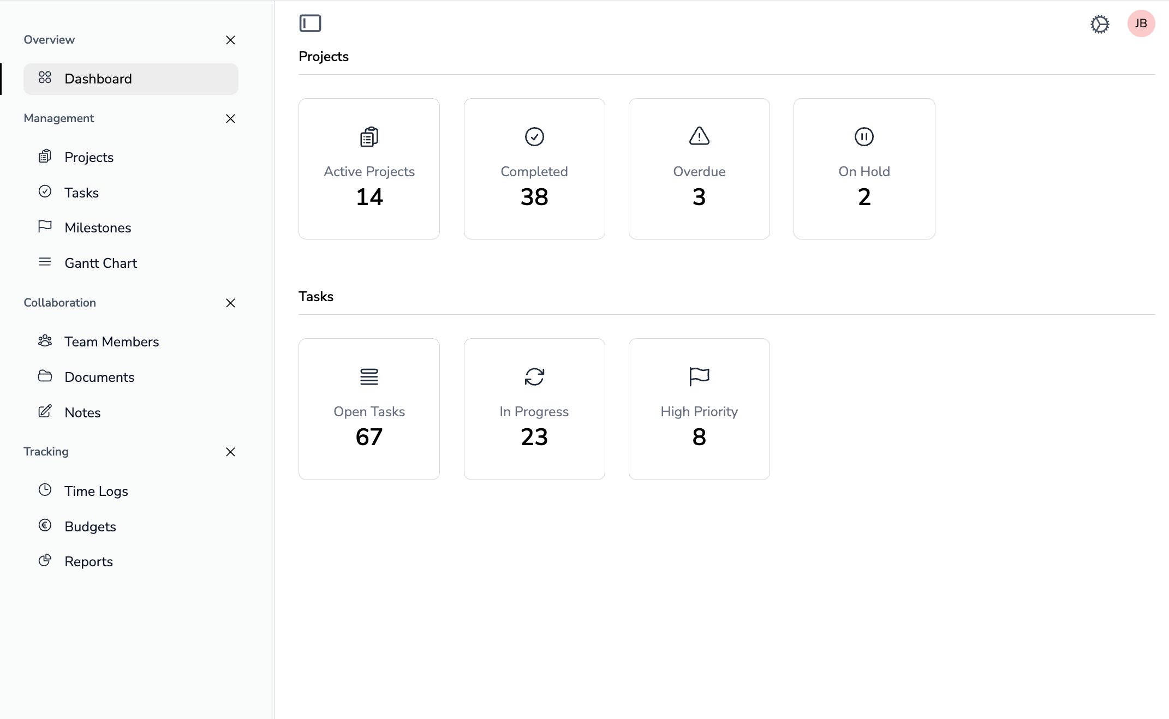
Task: Click the High Priority flag icon
Action: coord(699,376)
